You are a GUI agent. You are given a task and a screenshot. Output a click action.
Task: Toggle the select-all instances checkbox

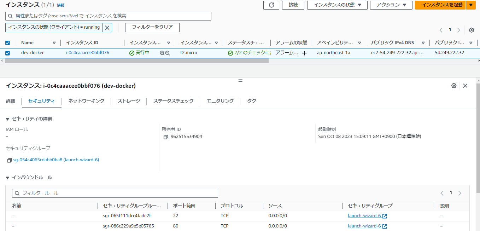(8, 42)
